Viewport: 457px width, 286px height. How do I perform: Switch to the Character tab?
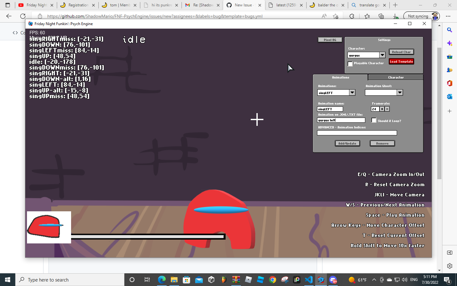click(x=396, y=77)
